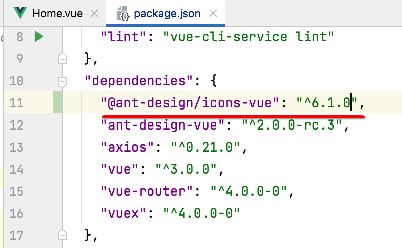The height and width of the screenshot is (248, 402).
Task: Click the "vue-cli-service lint" value
Action: [248, 36]
